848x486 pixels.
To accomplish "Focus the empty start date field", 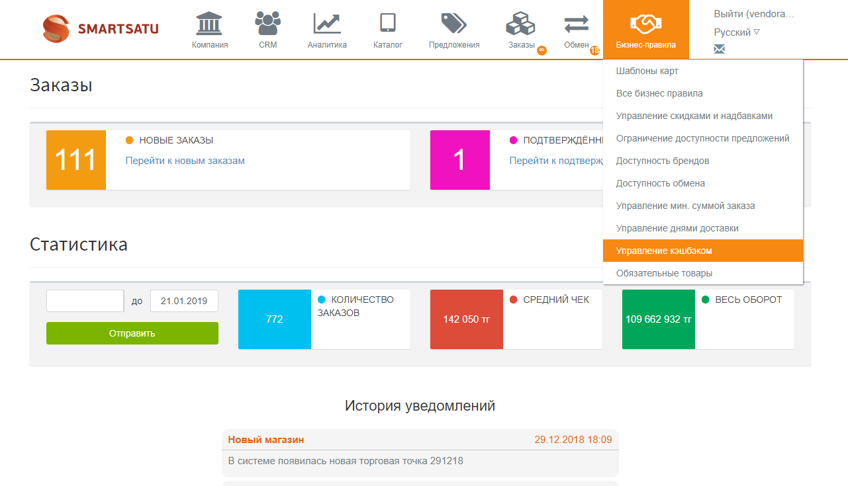I will pos(85,301).
